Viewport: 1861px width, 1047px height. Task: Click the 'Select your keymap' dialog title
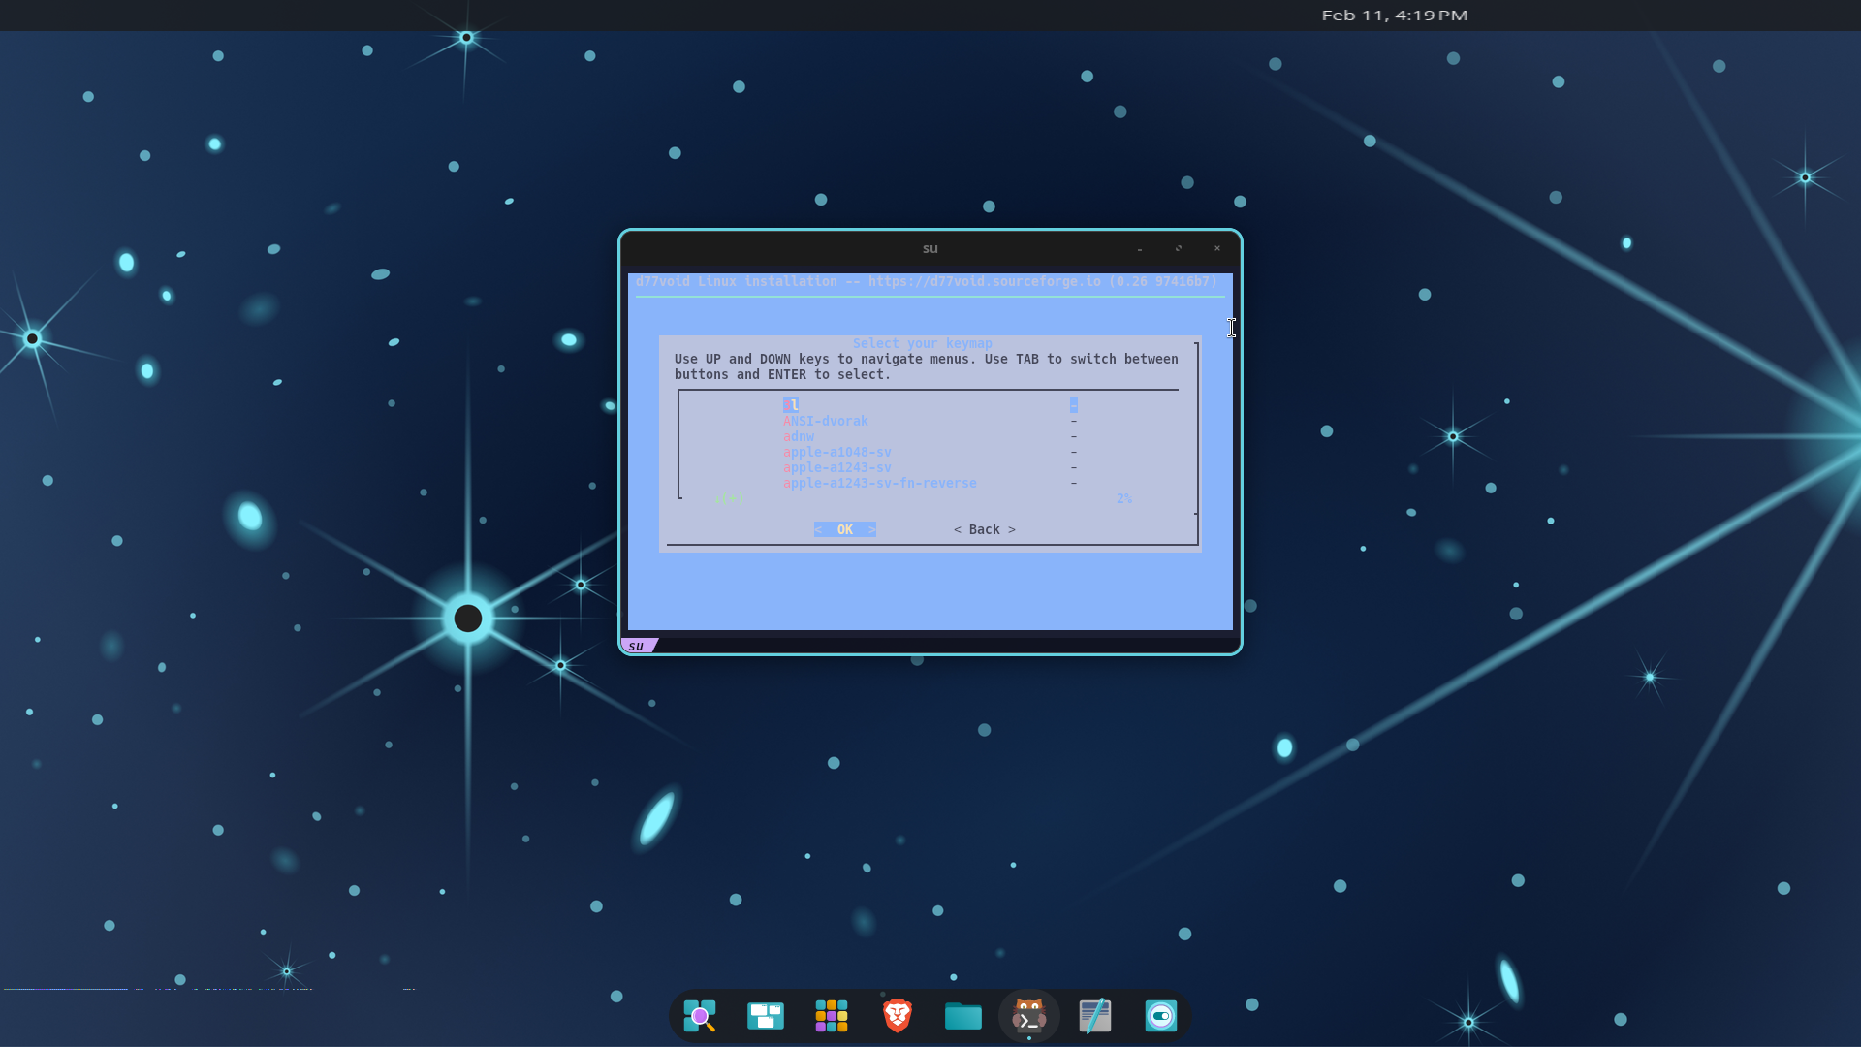923,343
